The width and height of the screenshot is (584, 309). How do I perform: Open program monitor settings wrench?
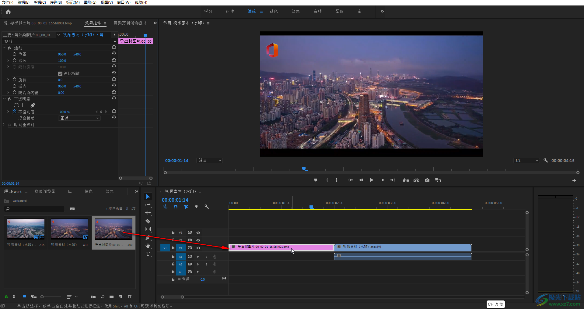(x=546, y=160)
